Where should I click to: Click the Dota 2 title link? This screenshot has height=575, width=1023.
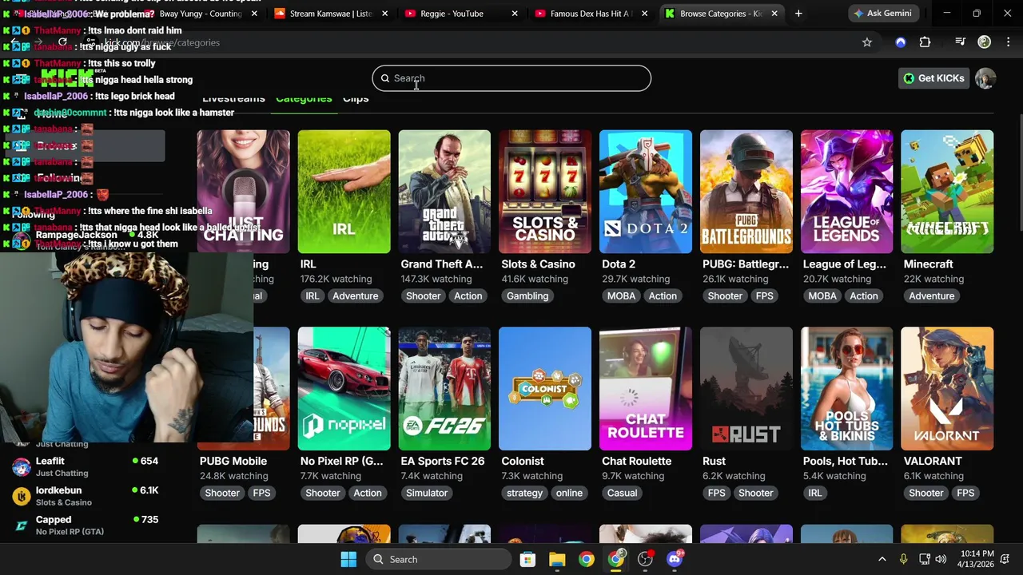[x=619, y=264]
